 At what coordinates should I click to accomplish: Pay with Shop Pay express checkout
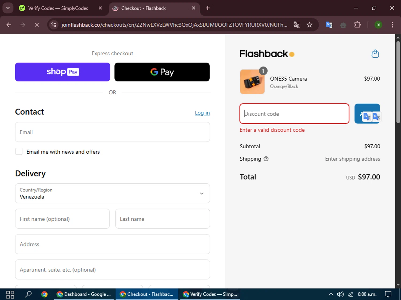click(63, 72)
